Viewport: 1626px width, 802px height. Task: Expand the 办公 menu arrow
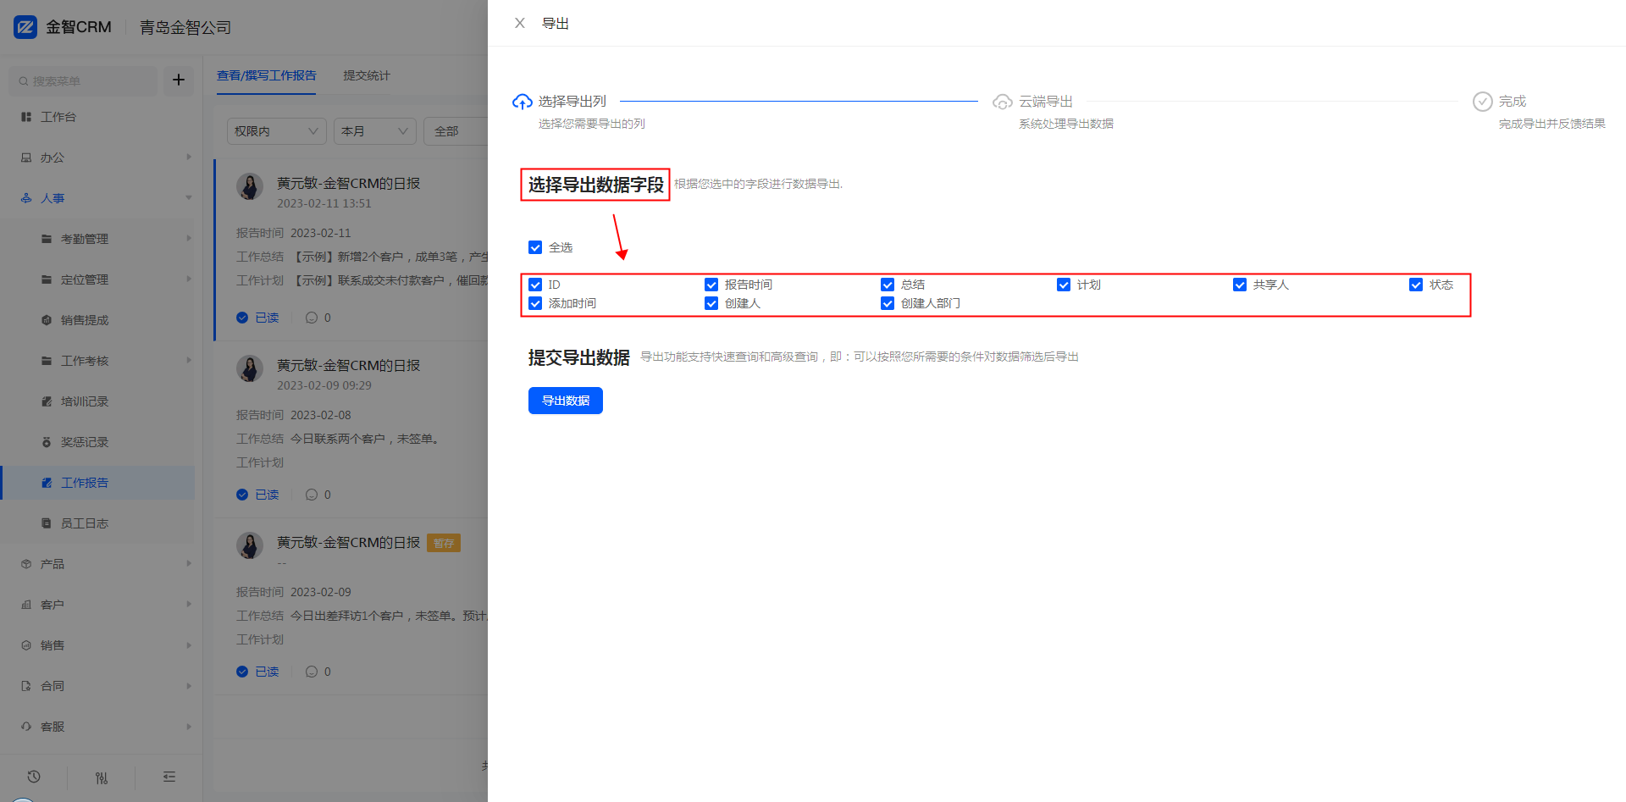[x=188, y=157]
